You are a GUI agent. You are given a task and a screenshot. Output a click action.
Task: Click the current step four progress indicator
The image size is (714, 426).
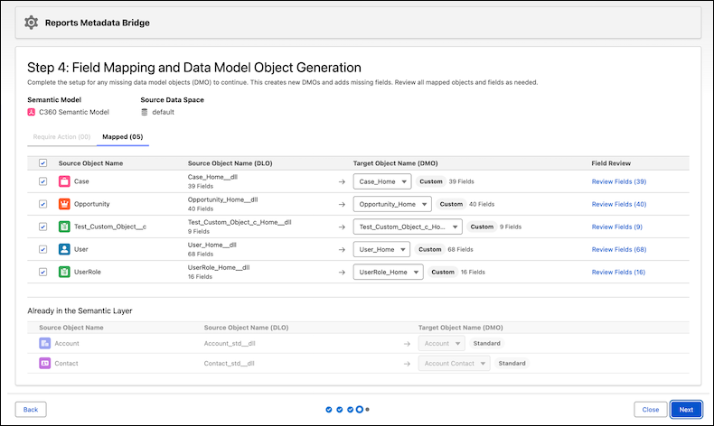[x=360, y=409]
